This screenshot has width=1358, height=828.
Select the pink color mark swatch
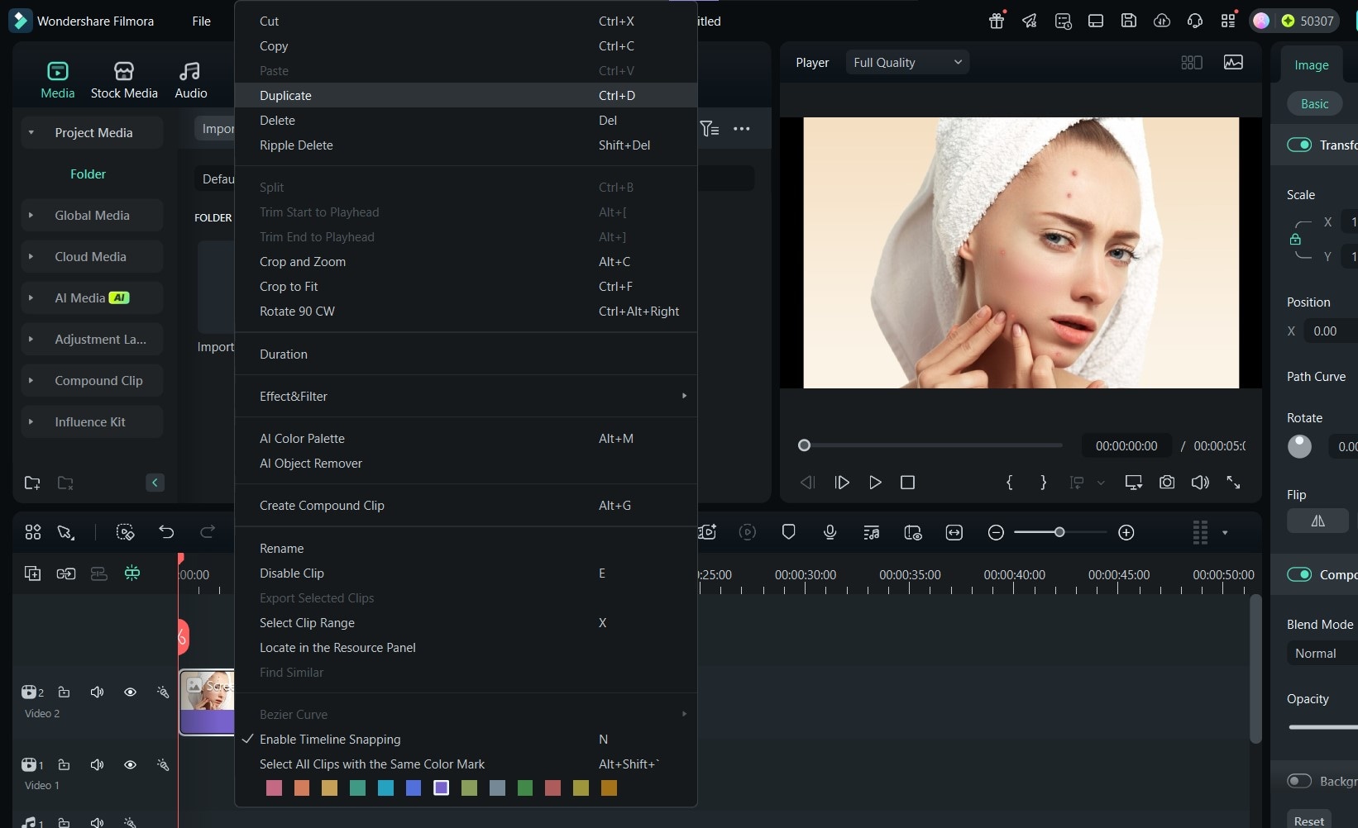point(274,788)
